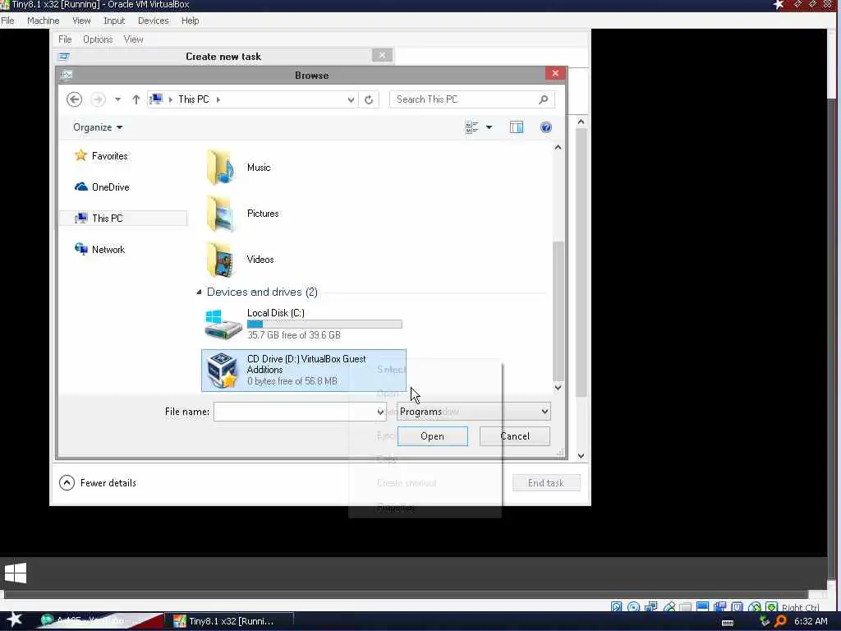This screenshot has height=631, width=841.
Task: Click the Windows Start button in guest
Action: [16, 573]
